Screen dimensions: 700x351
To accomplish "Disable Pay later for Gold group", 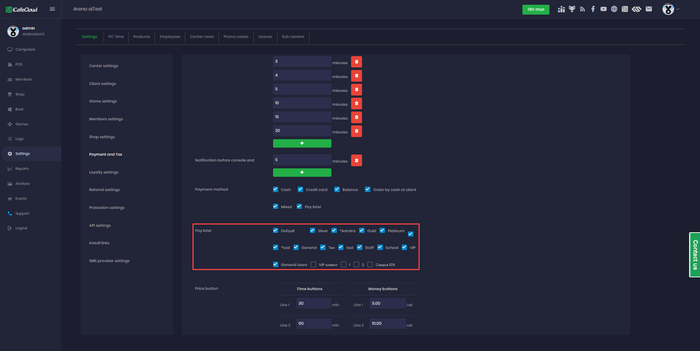I will pyautogui.click(x=362, y=230).
